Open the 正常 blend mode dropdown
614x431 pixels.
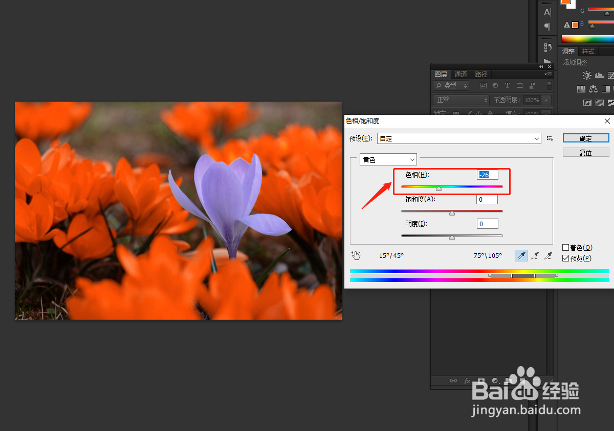point(462,100)
